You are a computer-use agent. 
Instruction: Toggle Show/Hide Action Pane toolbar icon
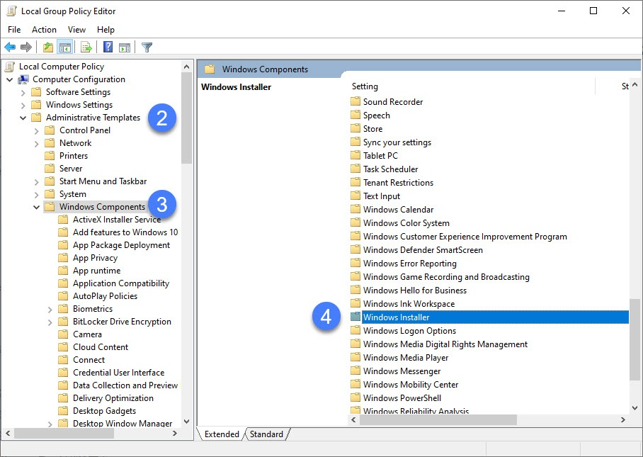[x=125, y=47]
